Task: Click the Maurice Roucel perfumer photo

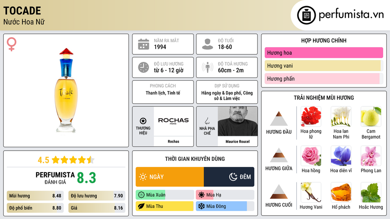Action: 238,121
